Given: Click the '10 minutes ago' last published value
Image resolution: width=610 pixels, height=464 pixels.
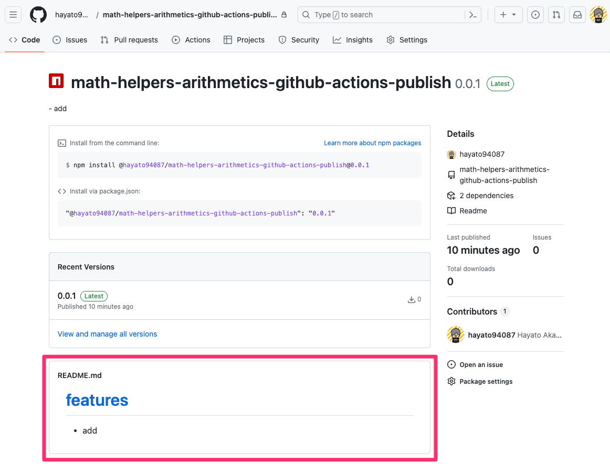Looking at the screenshot, I should click(483, 250).
